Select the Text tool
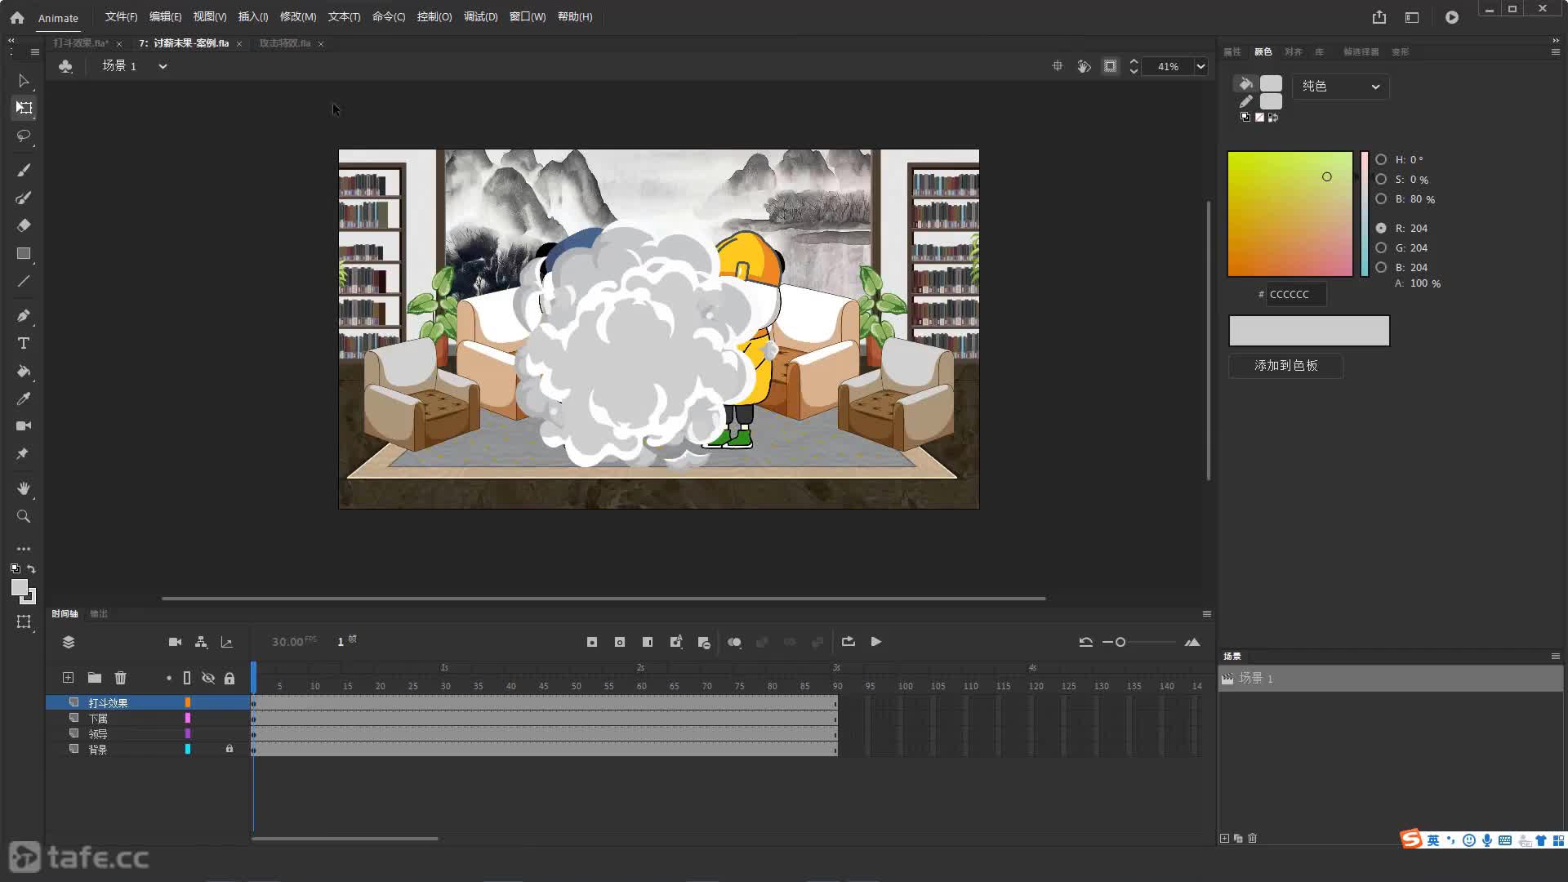The height and width of the screenshot is (882, 1568). (x=24, y=343)
